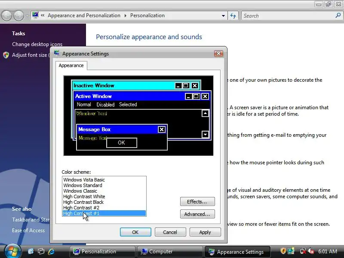Open the security shield tray icon
The image size is (344, 258).
(x=283, y=251)
